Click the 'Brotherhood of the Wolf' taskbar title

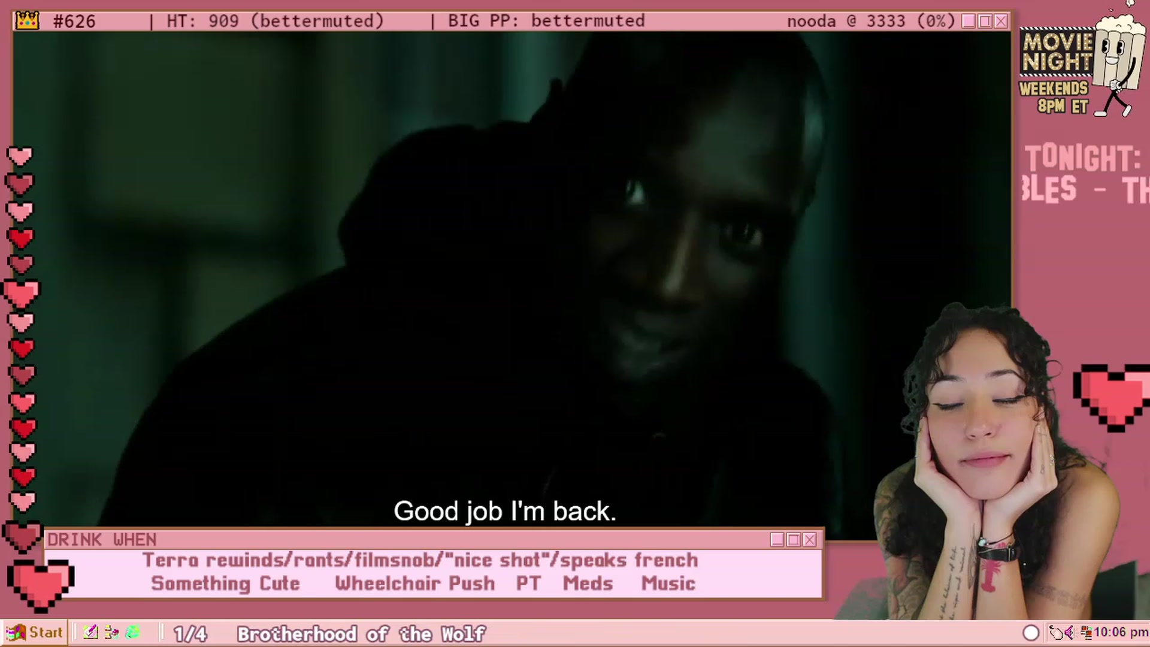click(361, 634)
